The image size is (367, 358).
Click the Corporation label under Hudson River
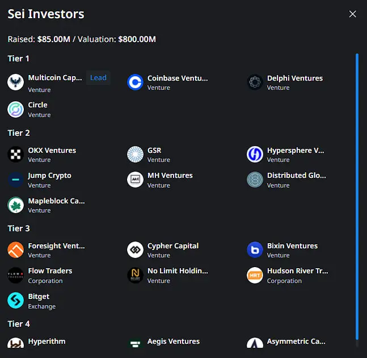click(x=284, y=281)
